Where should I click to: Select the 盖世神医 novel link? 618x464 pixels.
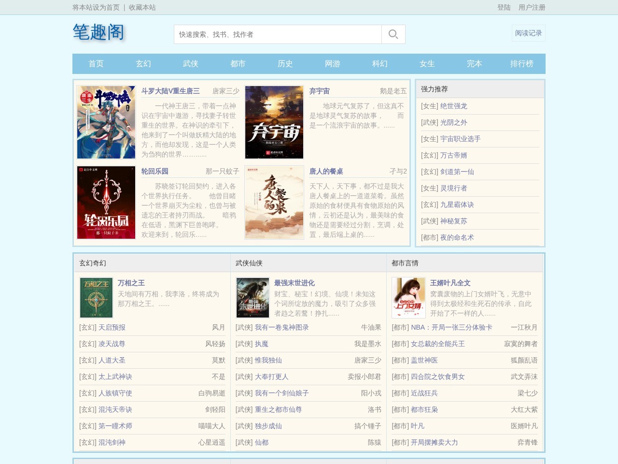pyautogui.click(x=424, y=360)
